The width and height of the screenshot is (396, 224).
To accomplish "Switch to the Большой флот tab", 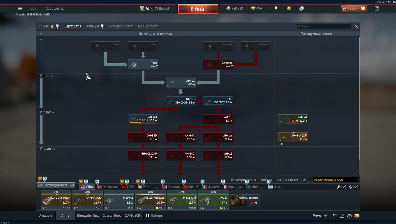I will click(x=121, y=26).
